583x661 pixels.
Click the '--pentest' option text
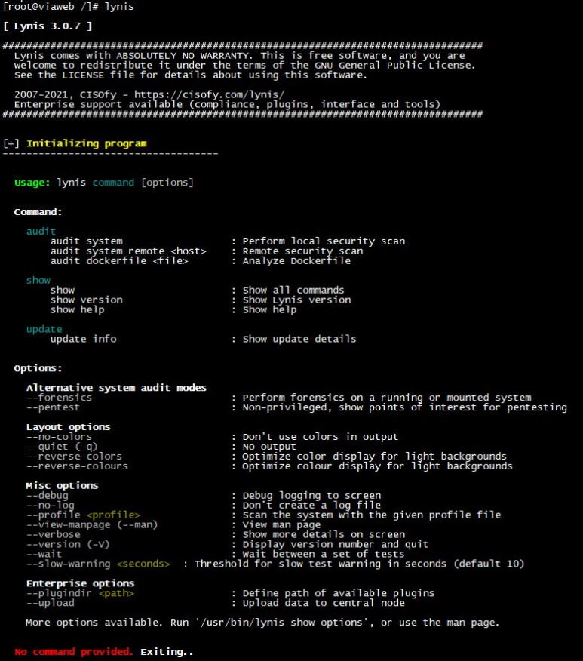click(53, 407)
